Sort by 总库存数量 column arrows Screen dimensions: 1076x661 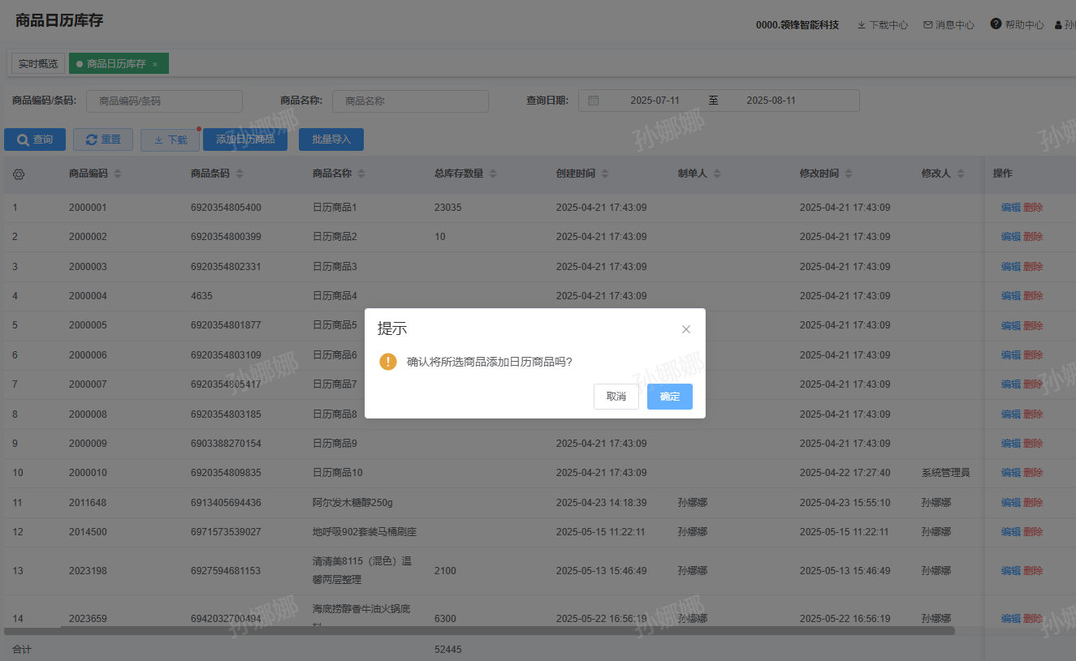click(x=493, y=174)
